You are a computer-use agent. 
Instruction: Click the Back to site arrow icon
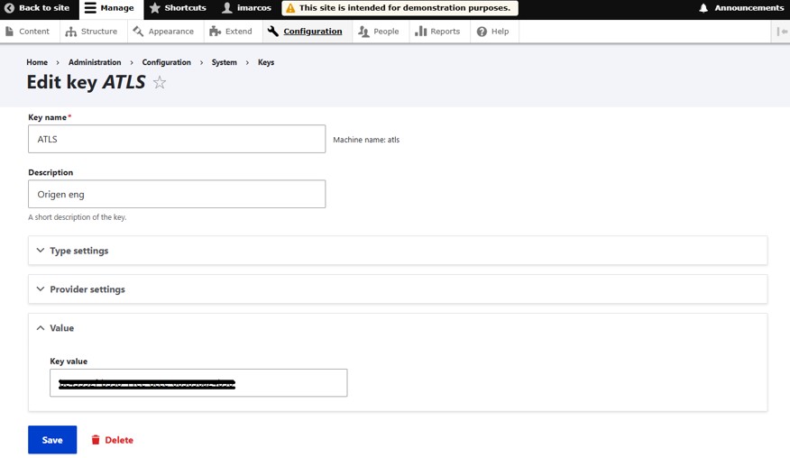[x=10, y=8]
